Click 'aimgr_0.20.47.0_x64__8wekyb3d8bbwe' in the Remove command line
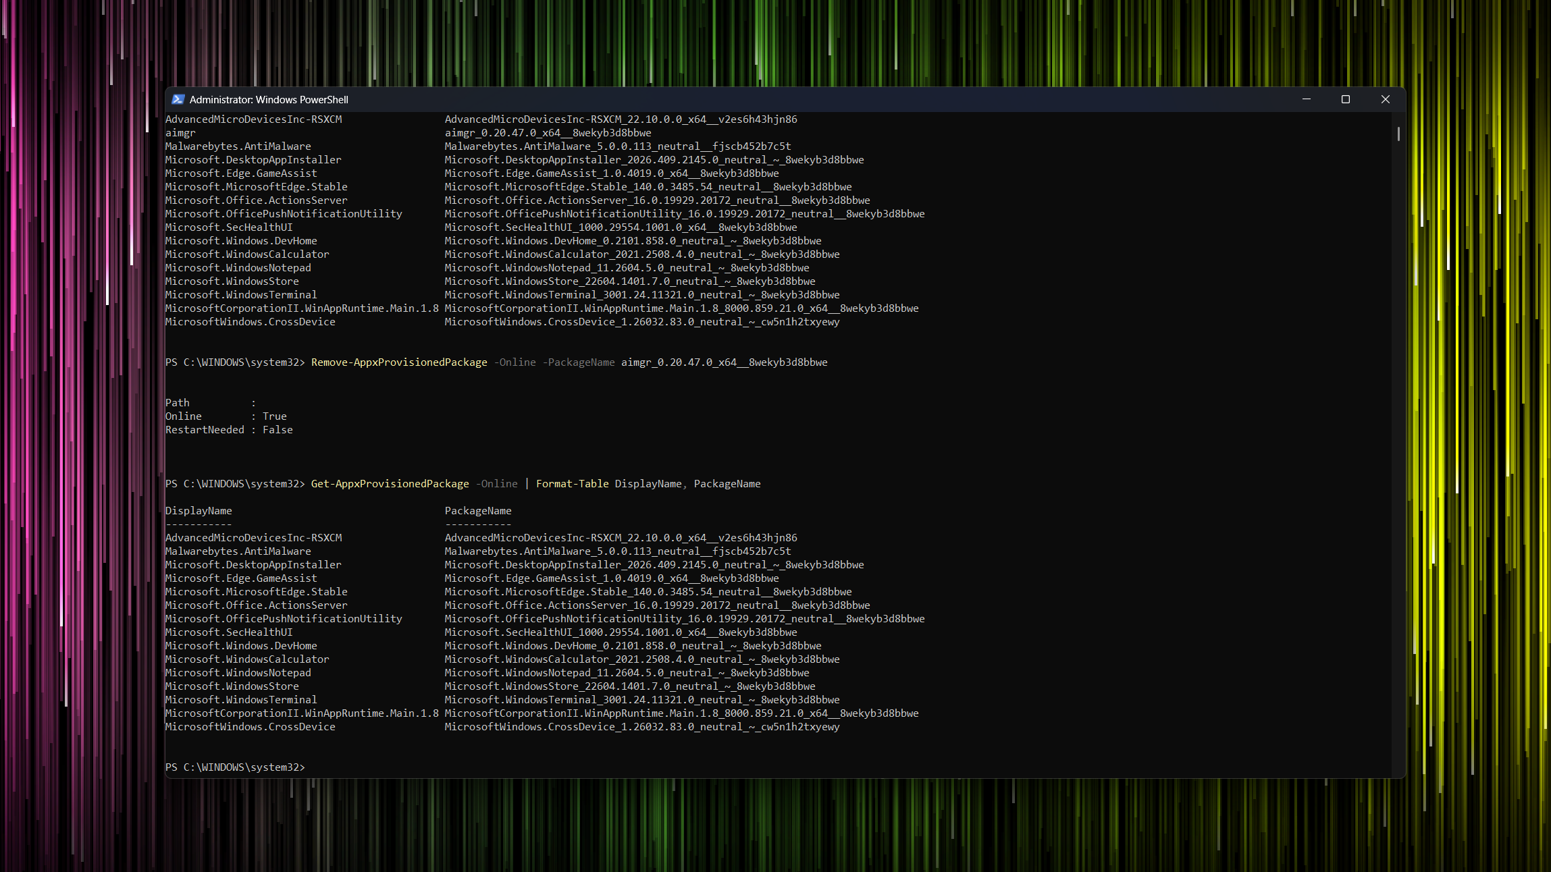 click(724, 362)
